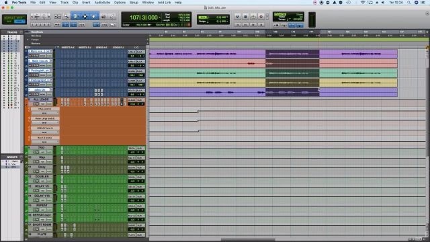Click the main counter 107|3|000 field
The width and height of the screenshot is (430, 242).
[144, 17]
